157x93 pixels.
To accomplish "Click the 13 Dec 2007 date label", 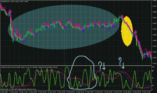I will point(4,92).
